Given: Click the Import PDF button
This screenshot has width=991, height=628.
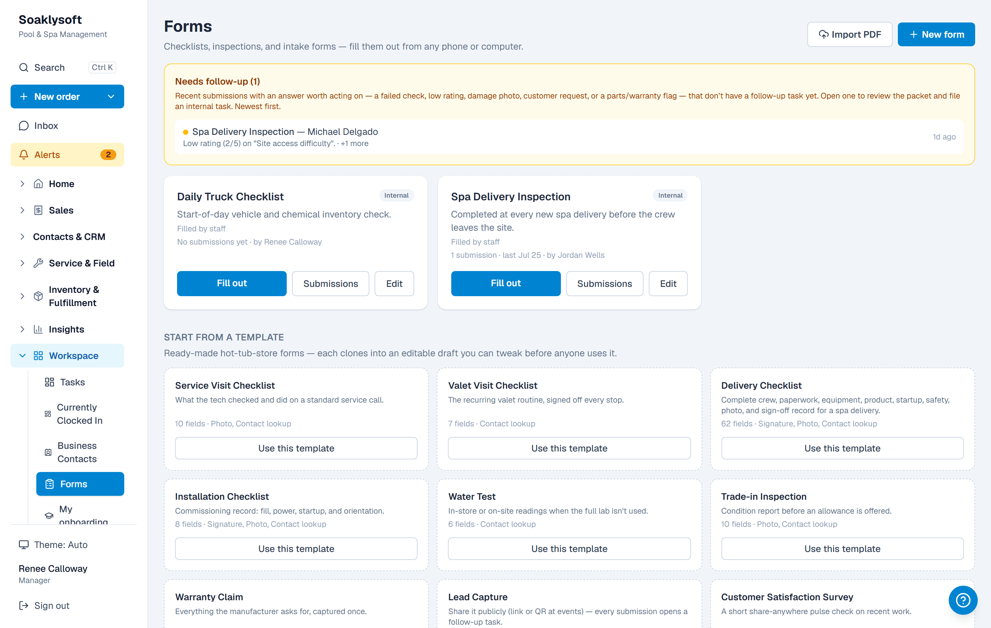Looking at the screenshot, I should click(849, 35).
